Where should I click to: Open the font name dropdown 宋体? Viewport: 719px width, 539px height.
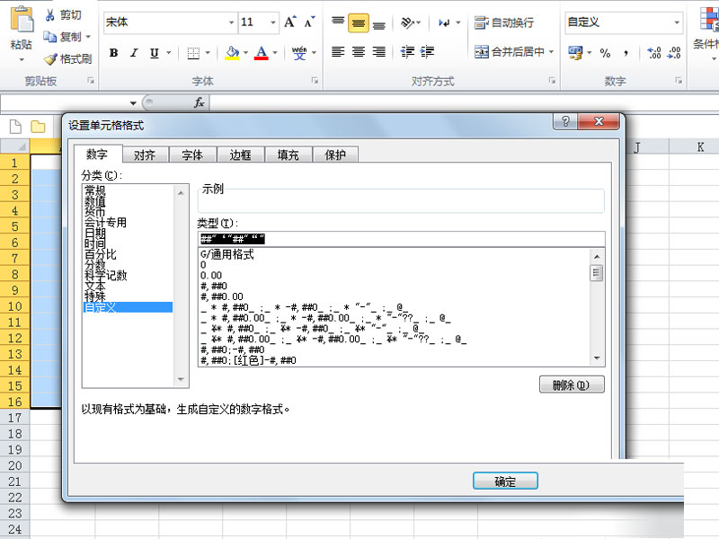point(232,22)
